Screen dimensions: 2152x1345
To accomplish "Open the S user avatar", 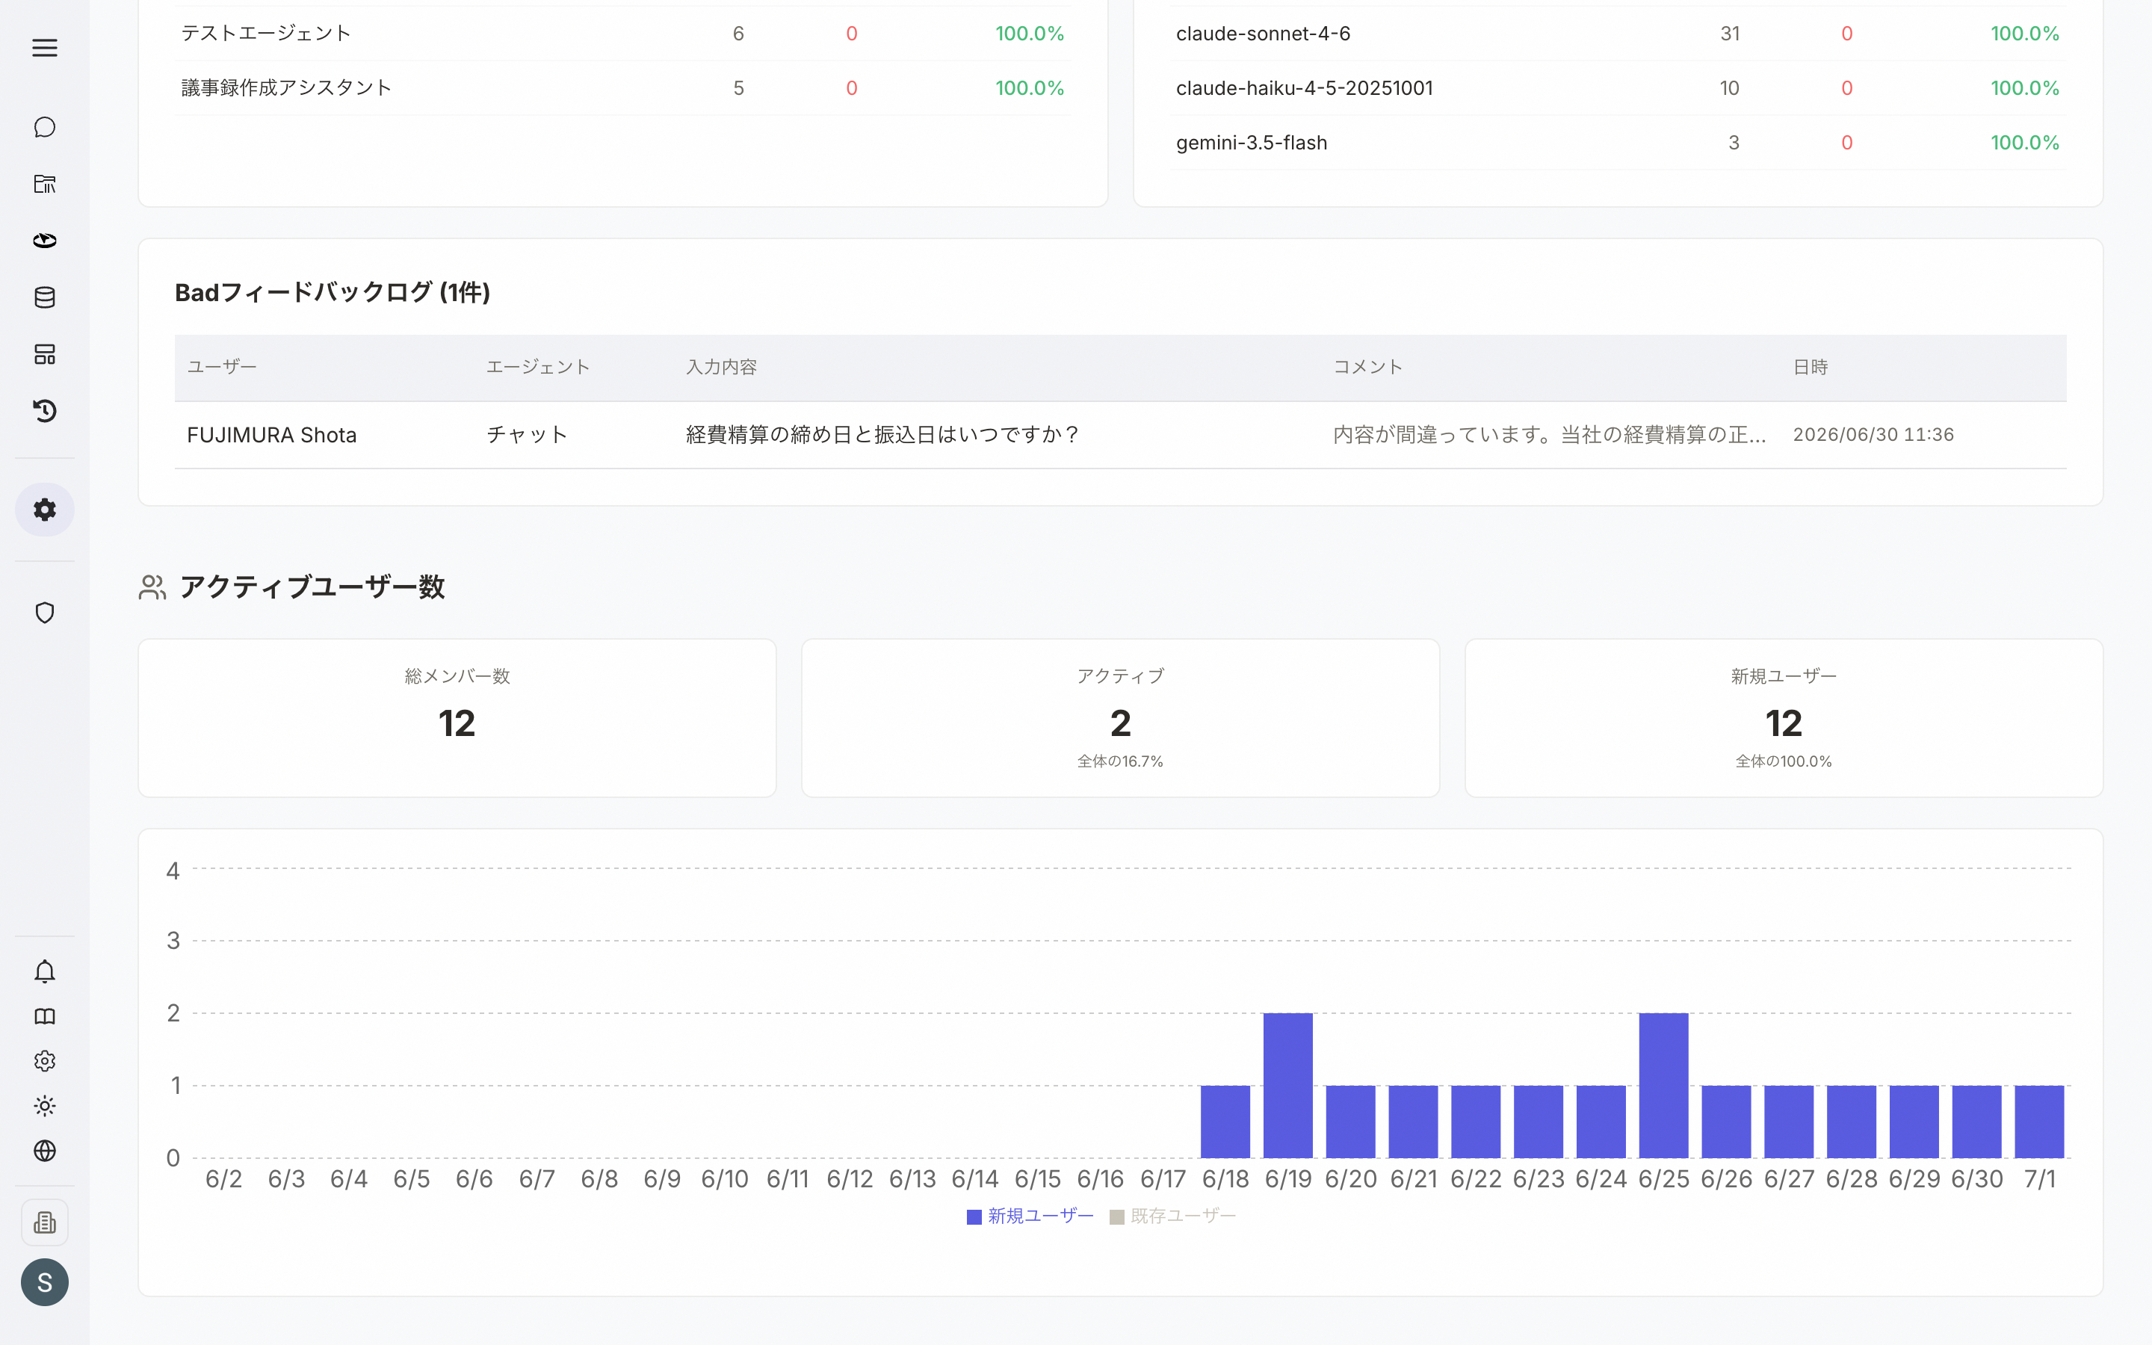I will (45, 1281).
